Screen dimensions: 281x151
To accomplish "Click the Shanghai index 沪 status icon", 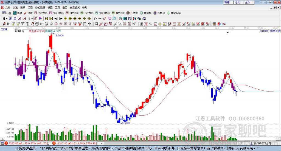I will pos(6,143).
